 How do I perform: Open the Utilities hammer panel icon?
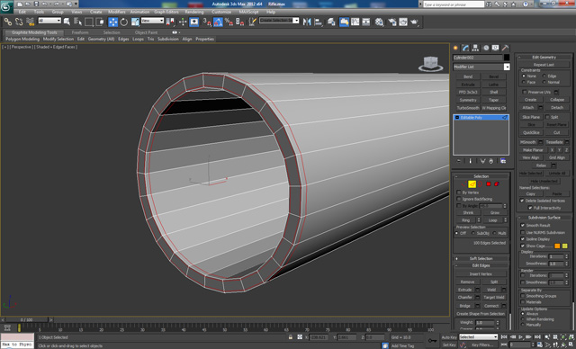[505, 48]
